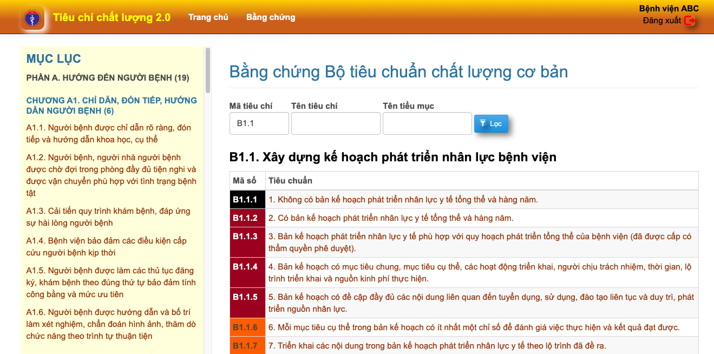Click the Đăng xuất logout link
The height and width of the screenshot is (354, 714).
point(661,21)
